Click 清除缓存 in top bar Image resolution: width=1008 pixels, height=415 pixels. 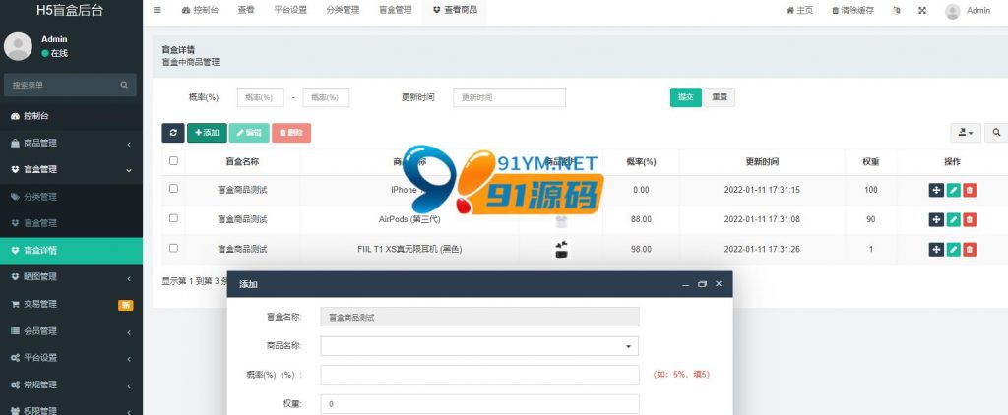(x=853, y=10)
